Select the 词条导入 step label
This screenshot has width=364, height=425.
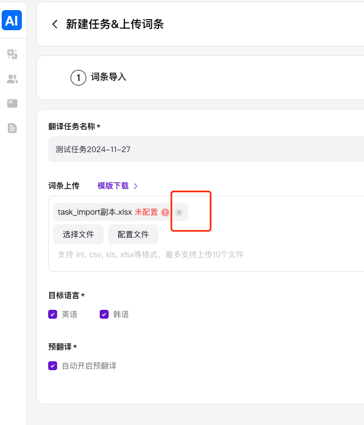click(x=109, y=77)
